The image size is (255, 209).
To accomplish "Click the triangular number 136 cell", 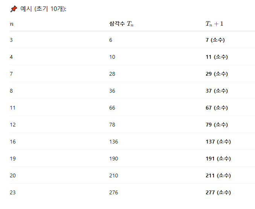I will 113,142.
